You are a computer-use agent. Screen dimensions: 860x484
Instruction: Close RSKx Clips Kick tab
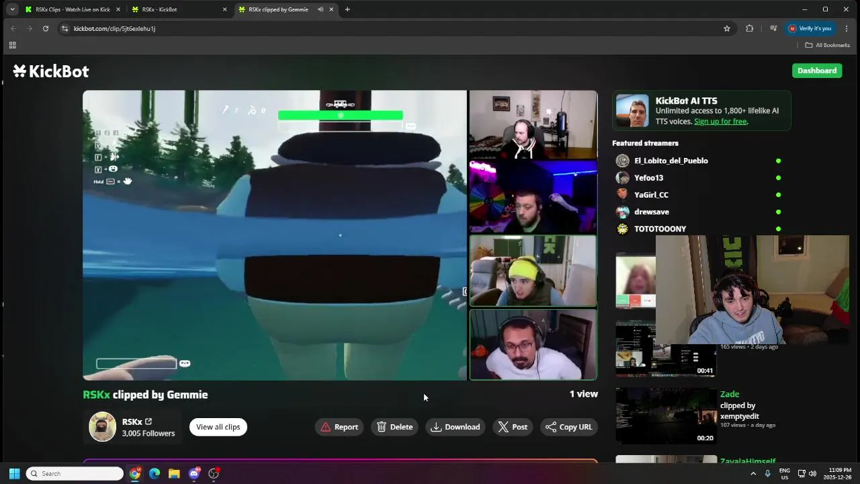point(118,9)
